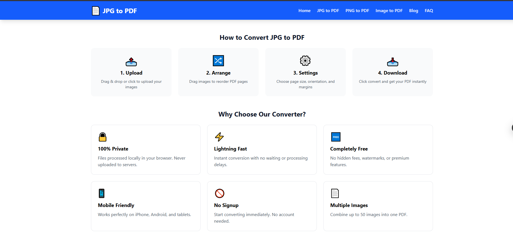This screenshot has height=244, width=513.
Task: Click 'Drag & drop or click to upload' text
Action: click(x=131, y=84)
